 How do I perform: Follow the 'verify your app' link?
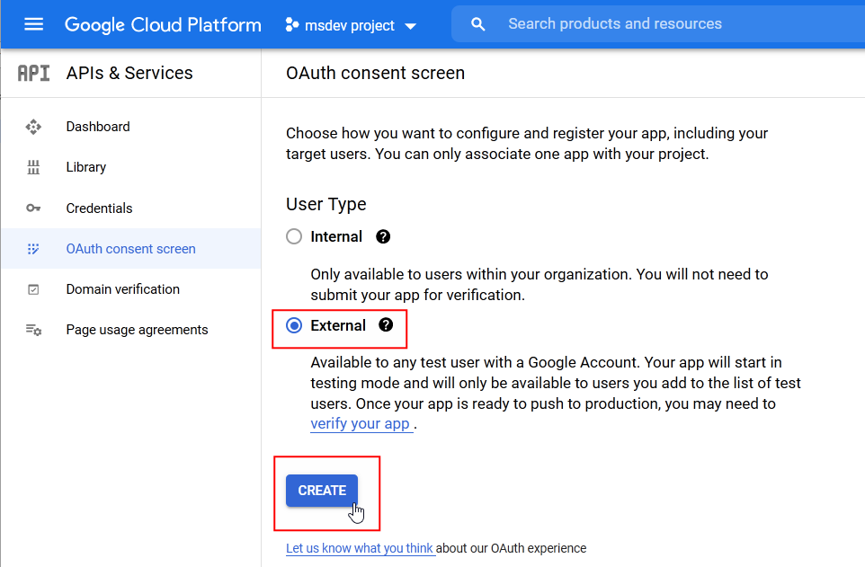(x=361, y=423)
